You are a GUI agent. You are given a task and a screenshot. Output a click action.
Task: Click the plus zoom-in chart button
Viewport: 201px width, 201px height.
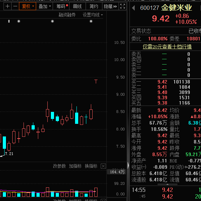coord(8,6)
